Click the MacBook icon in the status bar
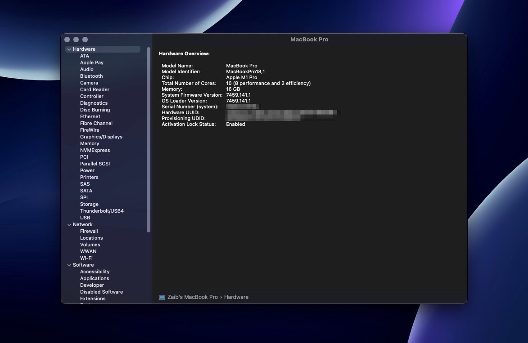This screenshot has width=528, height=343. (x=162, y=297)
